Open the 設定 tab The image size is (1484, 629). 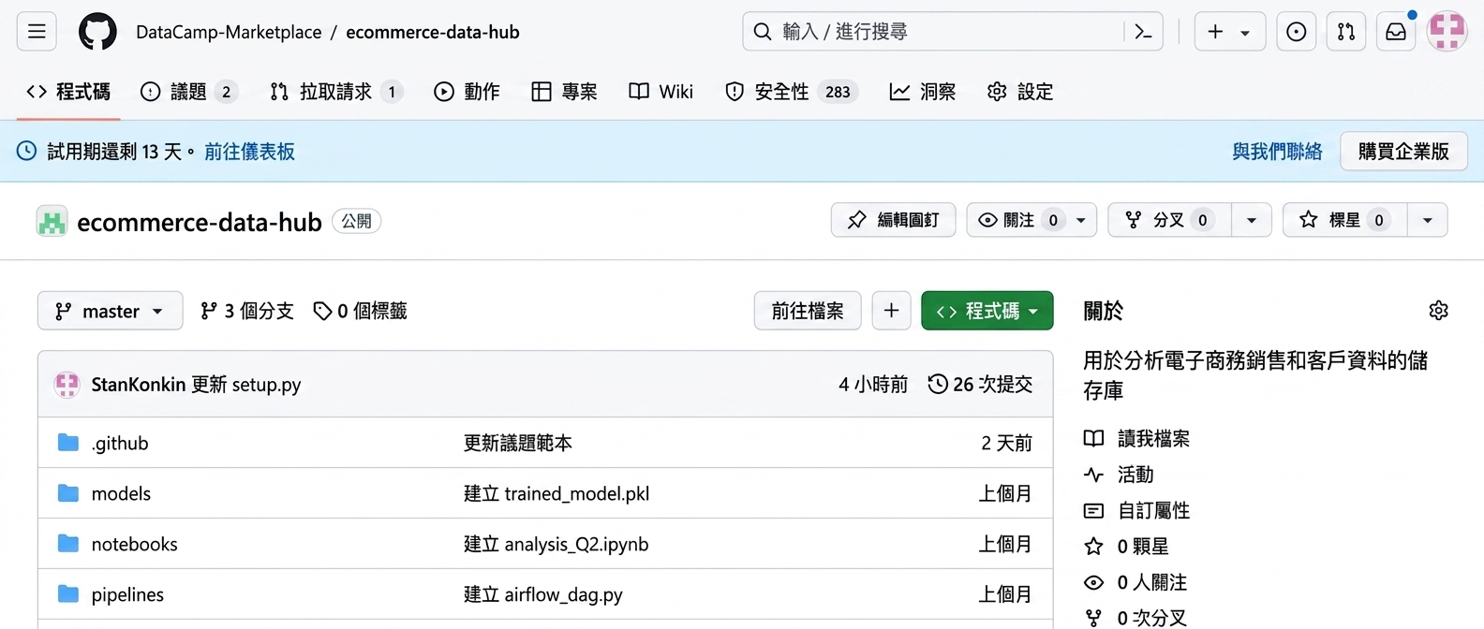pos(1020,92)
